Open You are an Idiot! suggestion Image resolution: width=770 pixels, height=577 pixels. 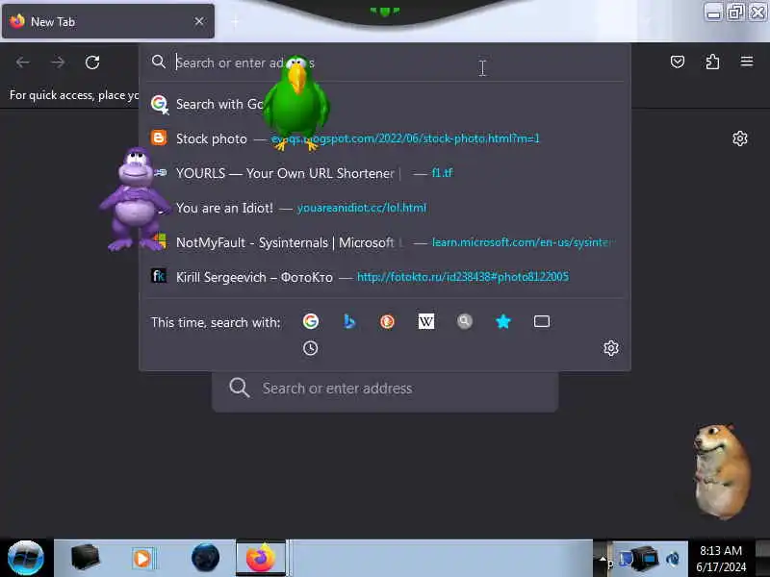[385, 208]
